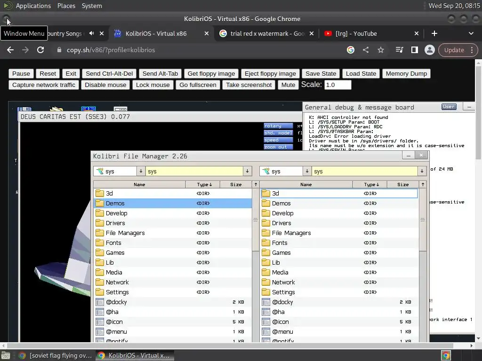482x361 pixels.
Task: Click Save State button
Action: point(321,74)
